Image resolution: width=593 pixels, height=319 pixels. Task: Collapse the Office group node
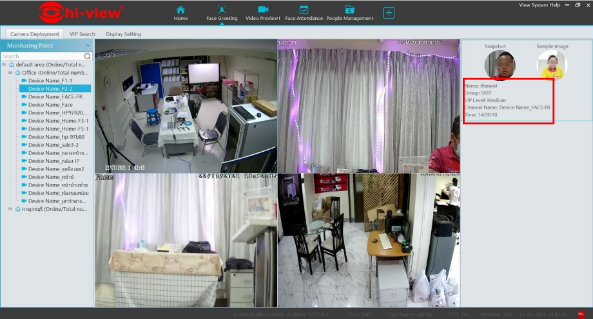(x=10, y=73)
